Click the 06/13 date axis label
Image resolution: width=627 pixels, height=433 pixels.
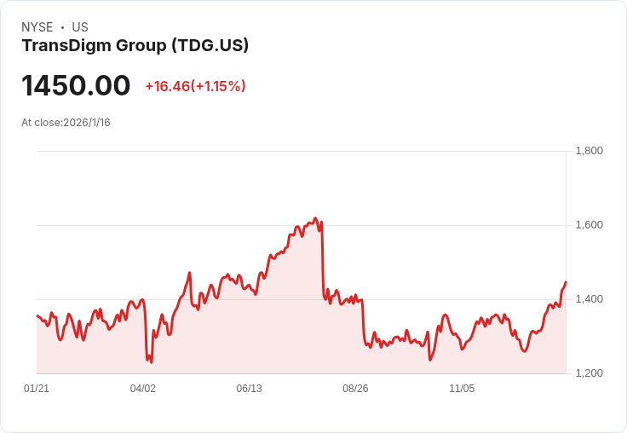click(249, 388)
